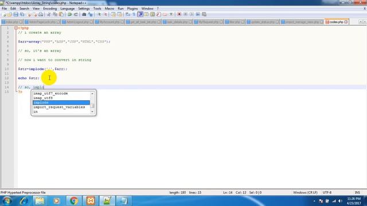Save the current recorded macro
Image resolution: width=367 pixels, height=206 pixels.
204,14
